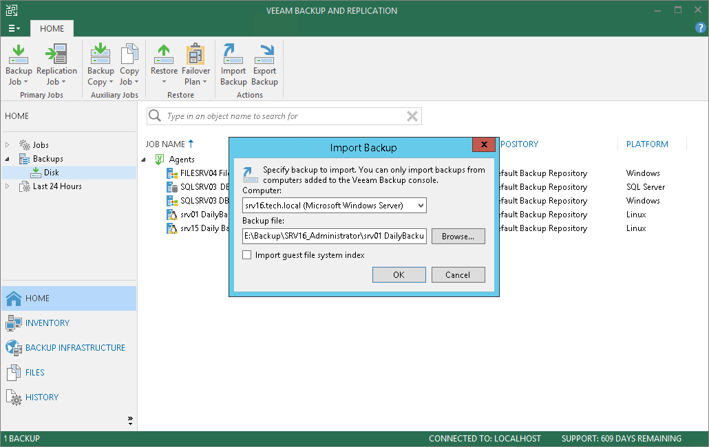This screenshot has height=447, width=709.
Task: Focus the object name search field
Action: [284, 116]
